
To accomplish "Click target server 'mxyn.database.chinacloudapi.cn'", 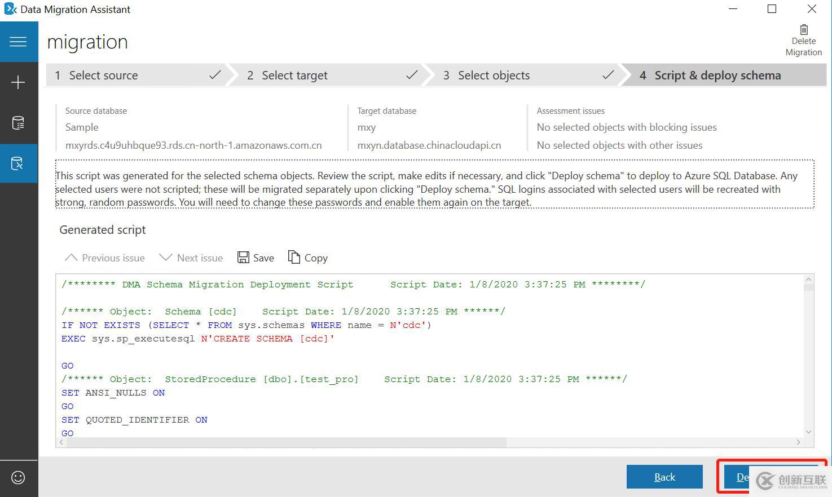I will pyautogui.click(x=429, y=145).
